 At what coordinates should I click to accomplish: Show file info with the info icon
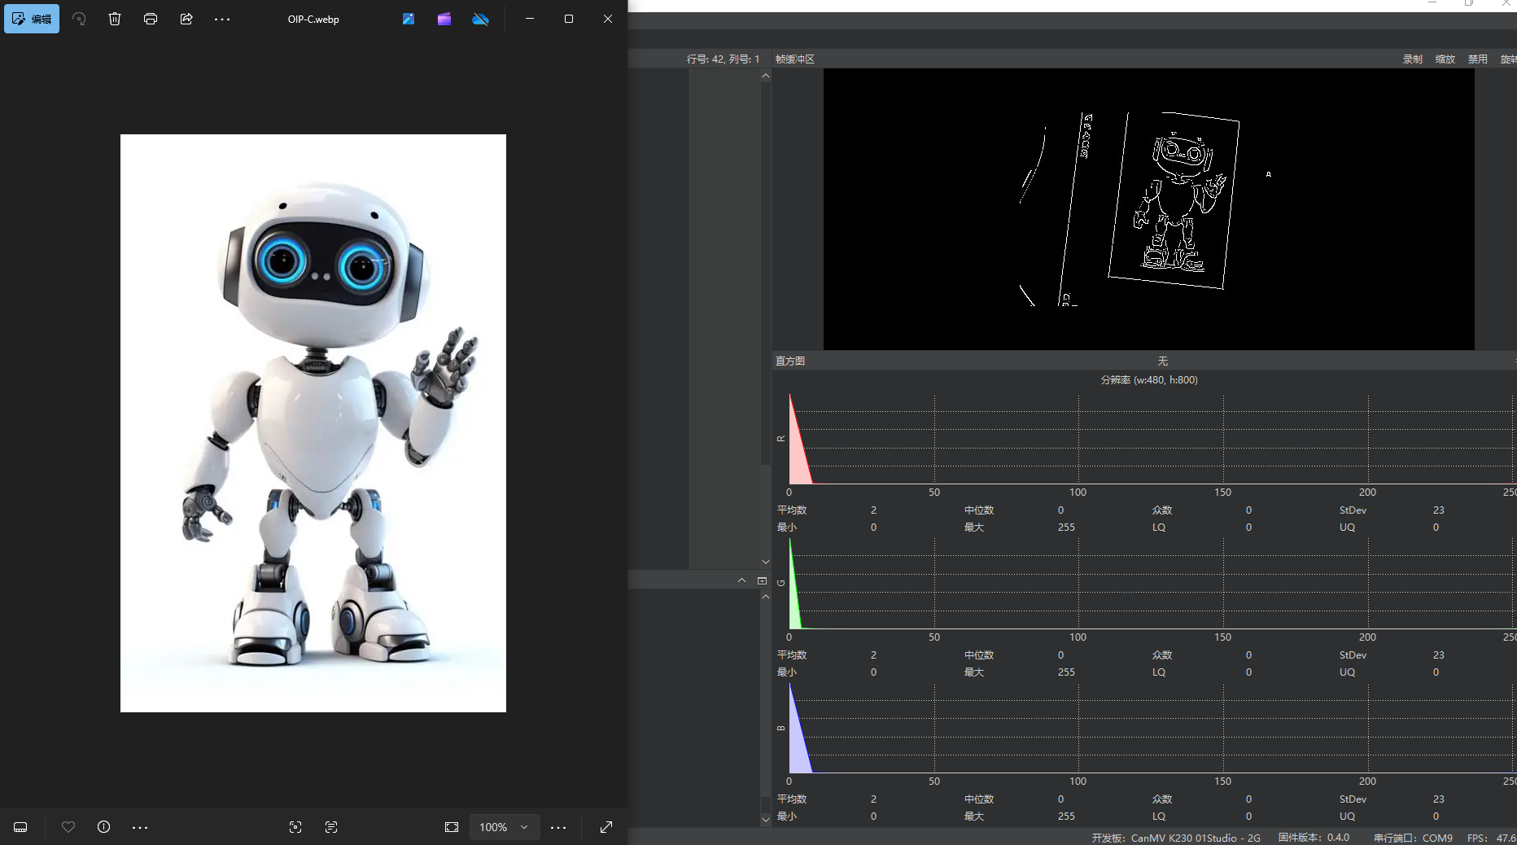(x=104, y=827)
